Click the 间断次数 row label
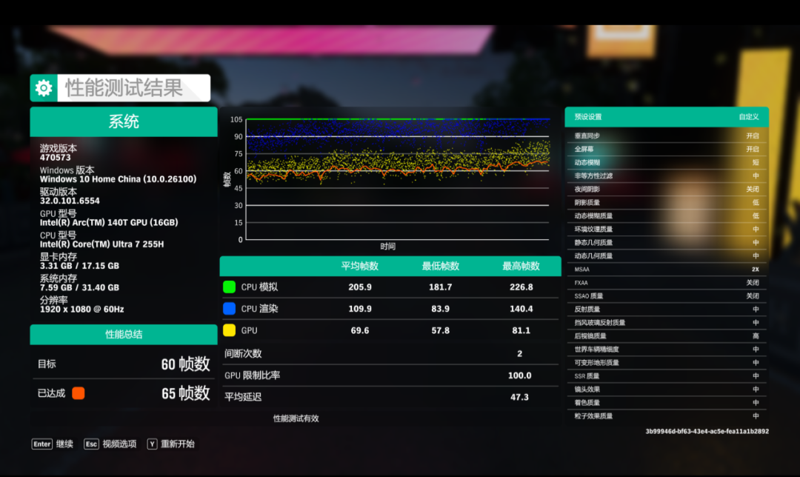This screenshot has height=477, width=800. coord(243,353)
